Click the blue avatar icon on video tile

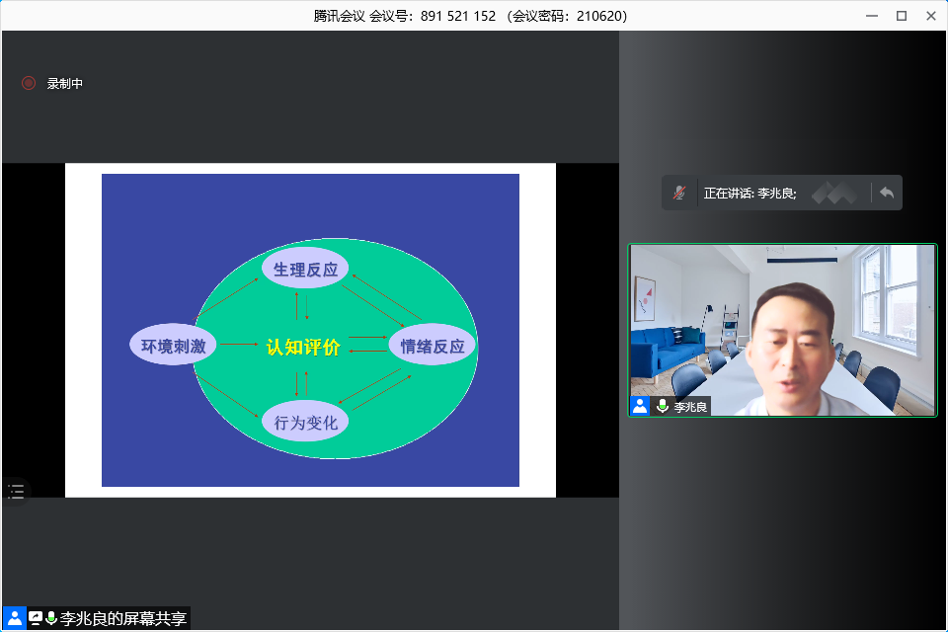640,406
